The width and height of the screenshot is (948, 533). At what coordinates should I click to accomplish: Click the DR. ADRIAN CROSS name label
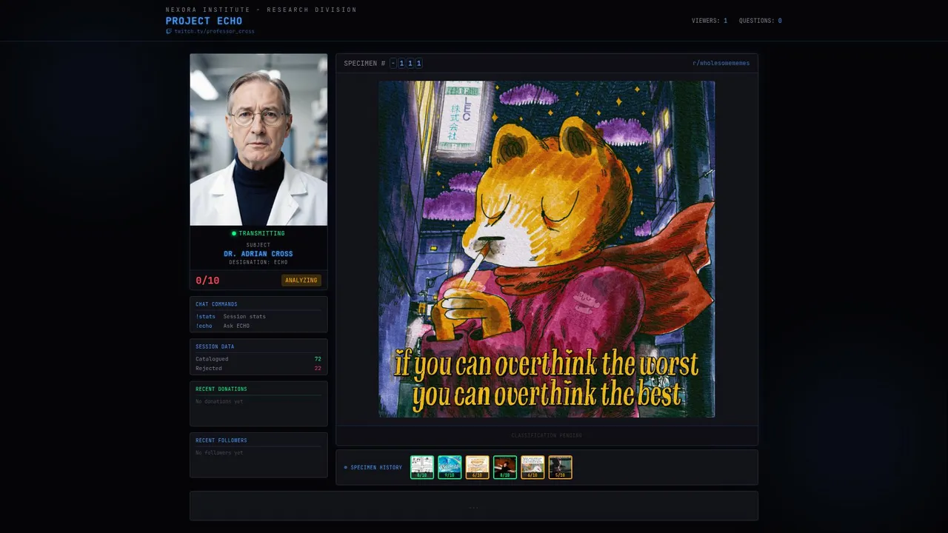pos(258,254)
